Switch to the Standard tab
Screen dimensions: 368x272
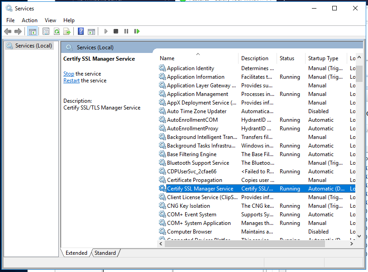point(105,253)
